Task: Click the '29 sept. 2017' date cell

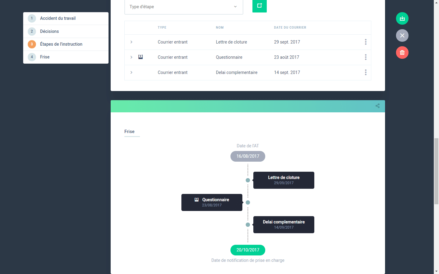Action: point(287,42)
